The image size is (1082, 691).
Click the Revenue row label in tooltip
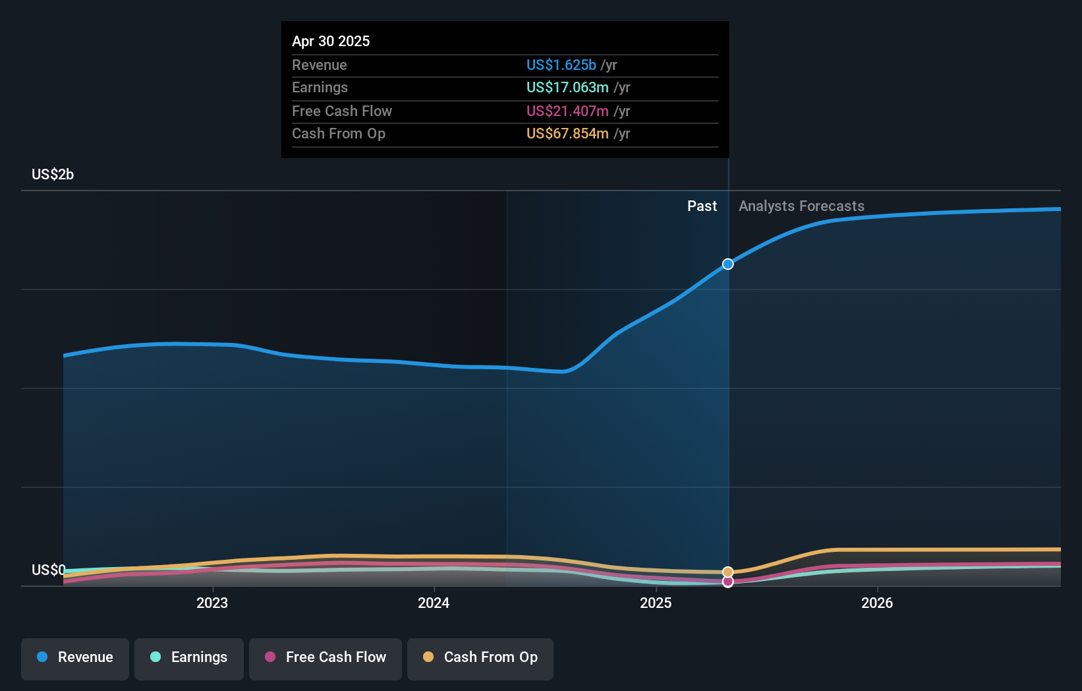[x=320, y=65]
